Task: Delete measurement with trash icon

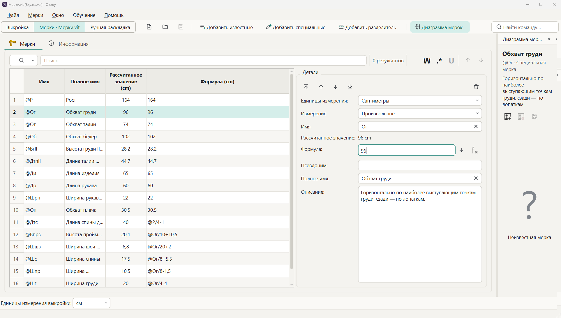Action: 476,87
